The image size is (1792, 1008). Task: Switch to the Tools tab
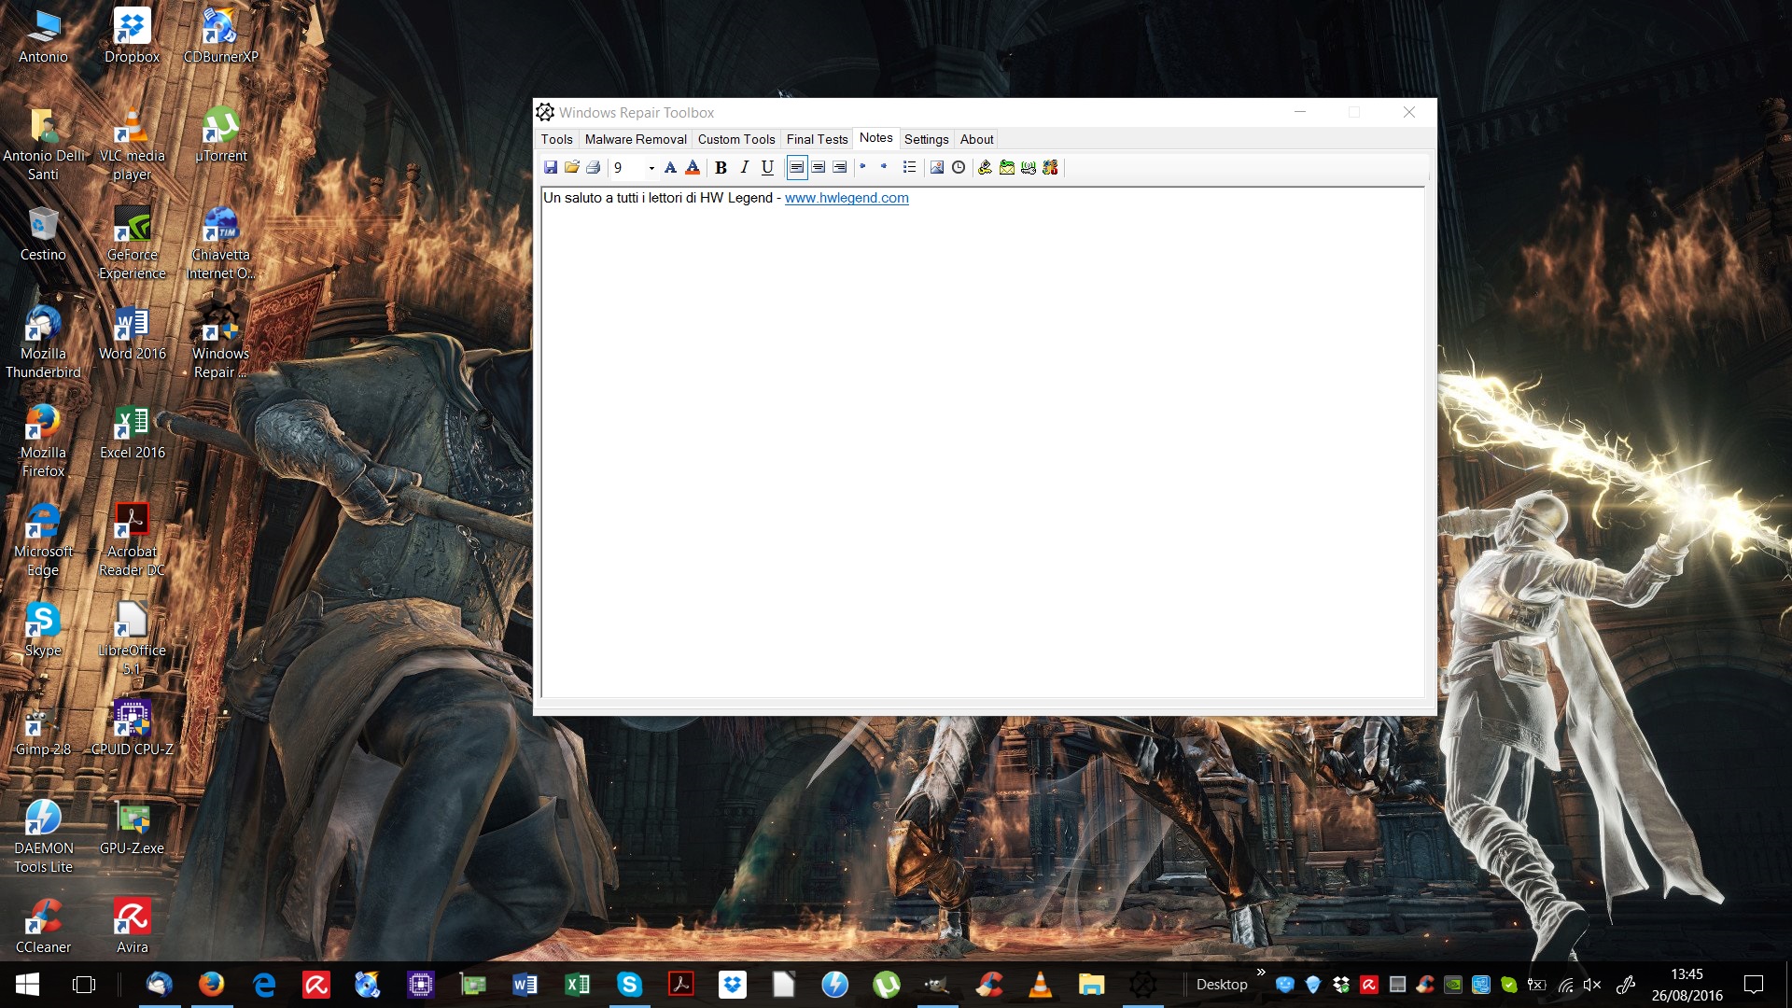tap(557, 139)
